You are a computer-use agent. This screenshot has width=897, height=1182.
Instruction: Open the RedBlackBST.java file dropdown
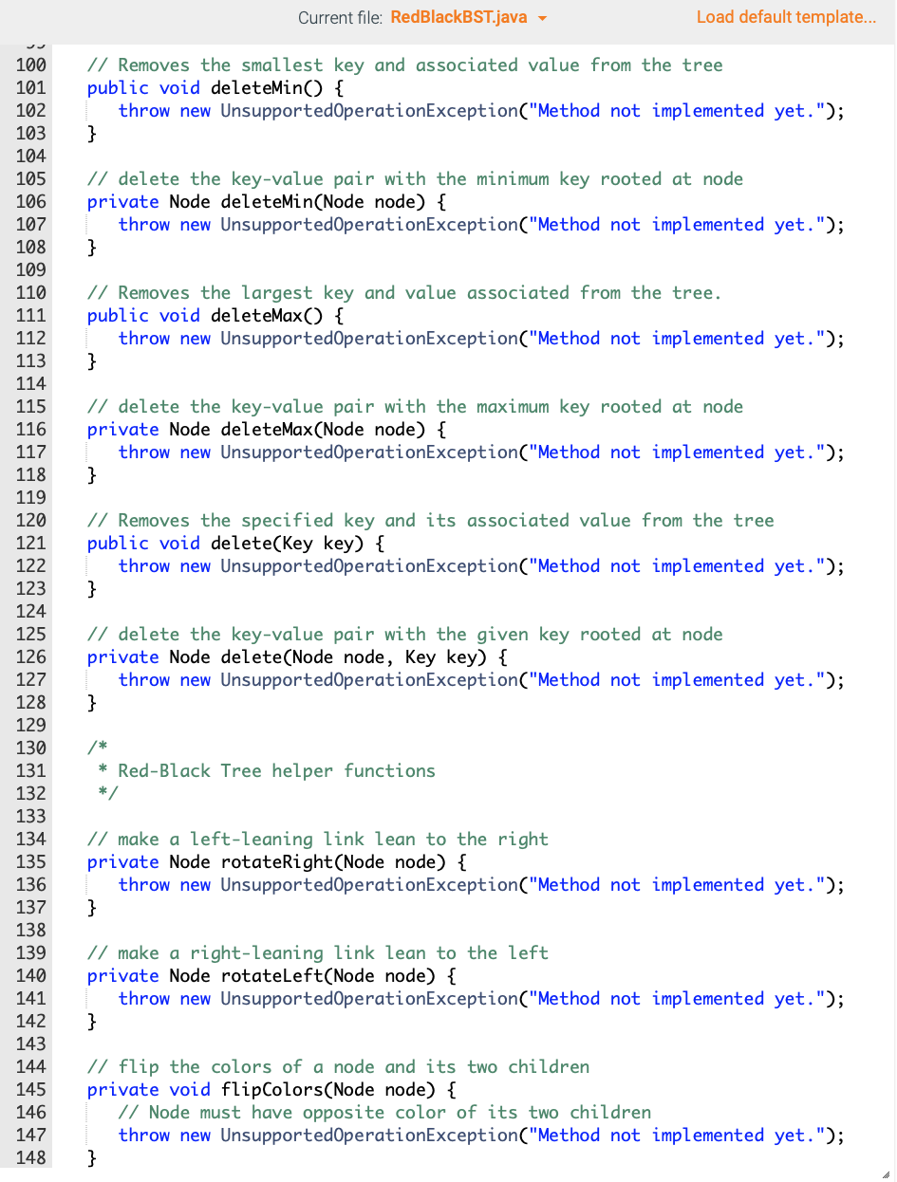pos(469,17)
